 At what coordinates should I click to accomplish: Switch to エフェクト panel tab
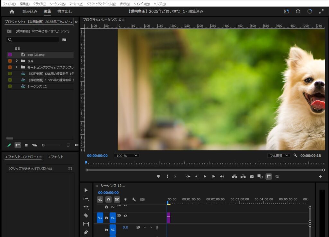(55, 157)
